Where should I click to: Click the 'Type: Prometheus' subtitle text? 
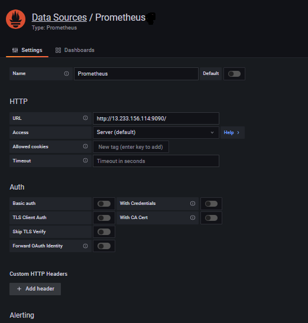[54, 28]
